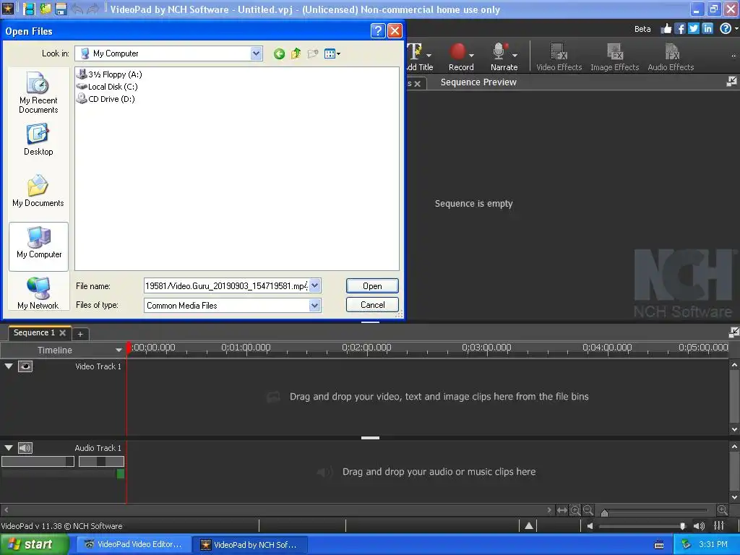The image size is (740, 555).
Task: Mute Audio Track 1 speaker toggle
Action: coord(25,448)
